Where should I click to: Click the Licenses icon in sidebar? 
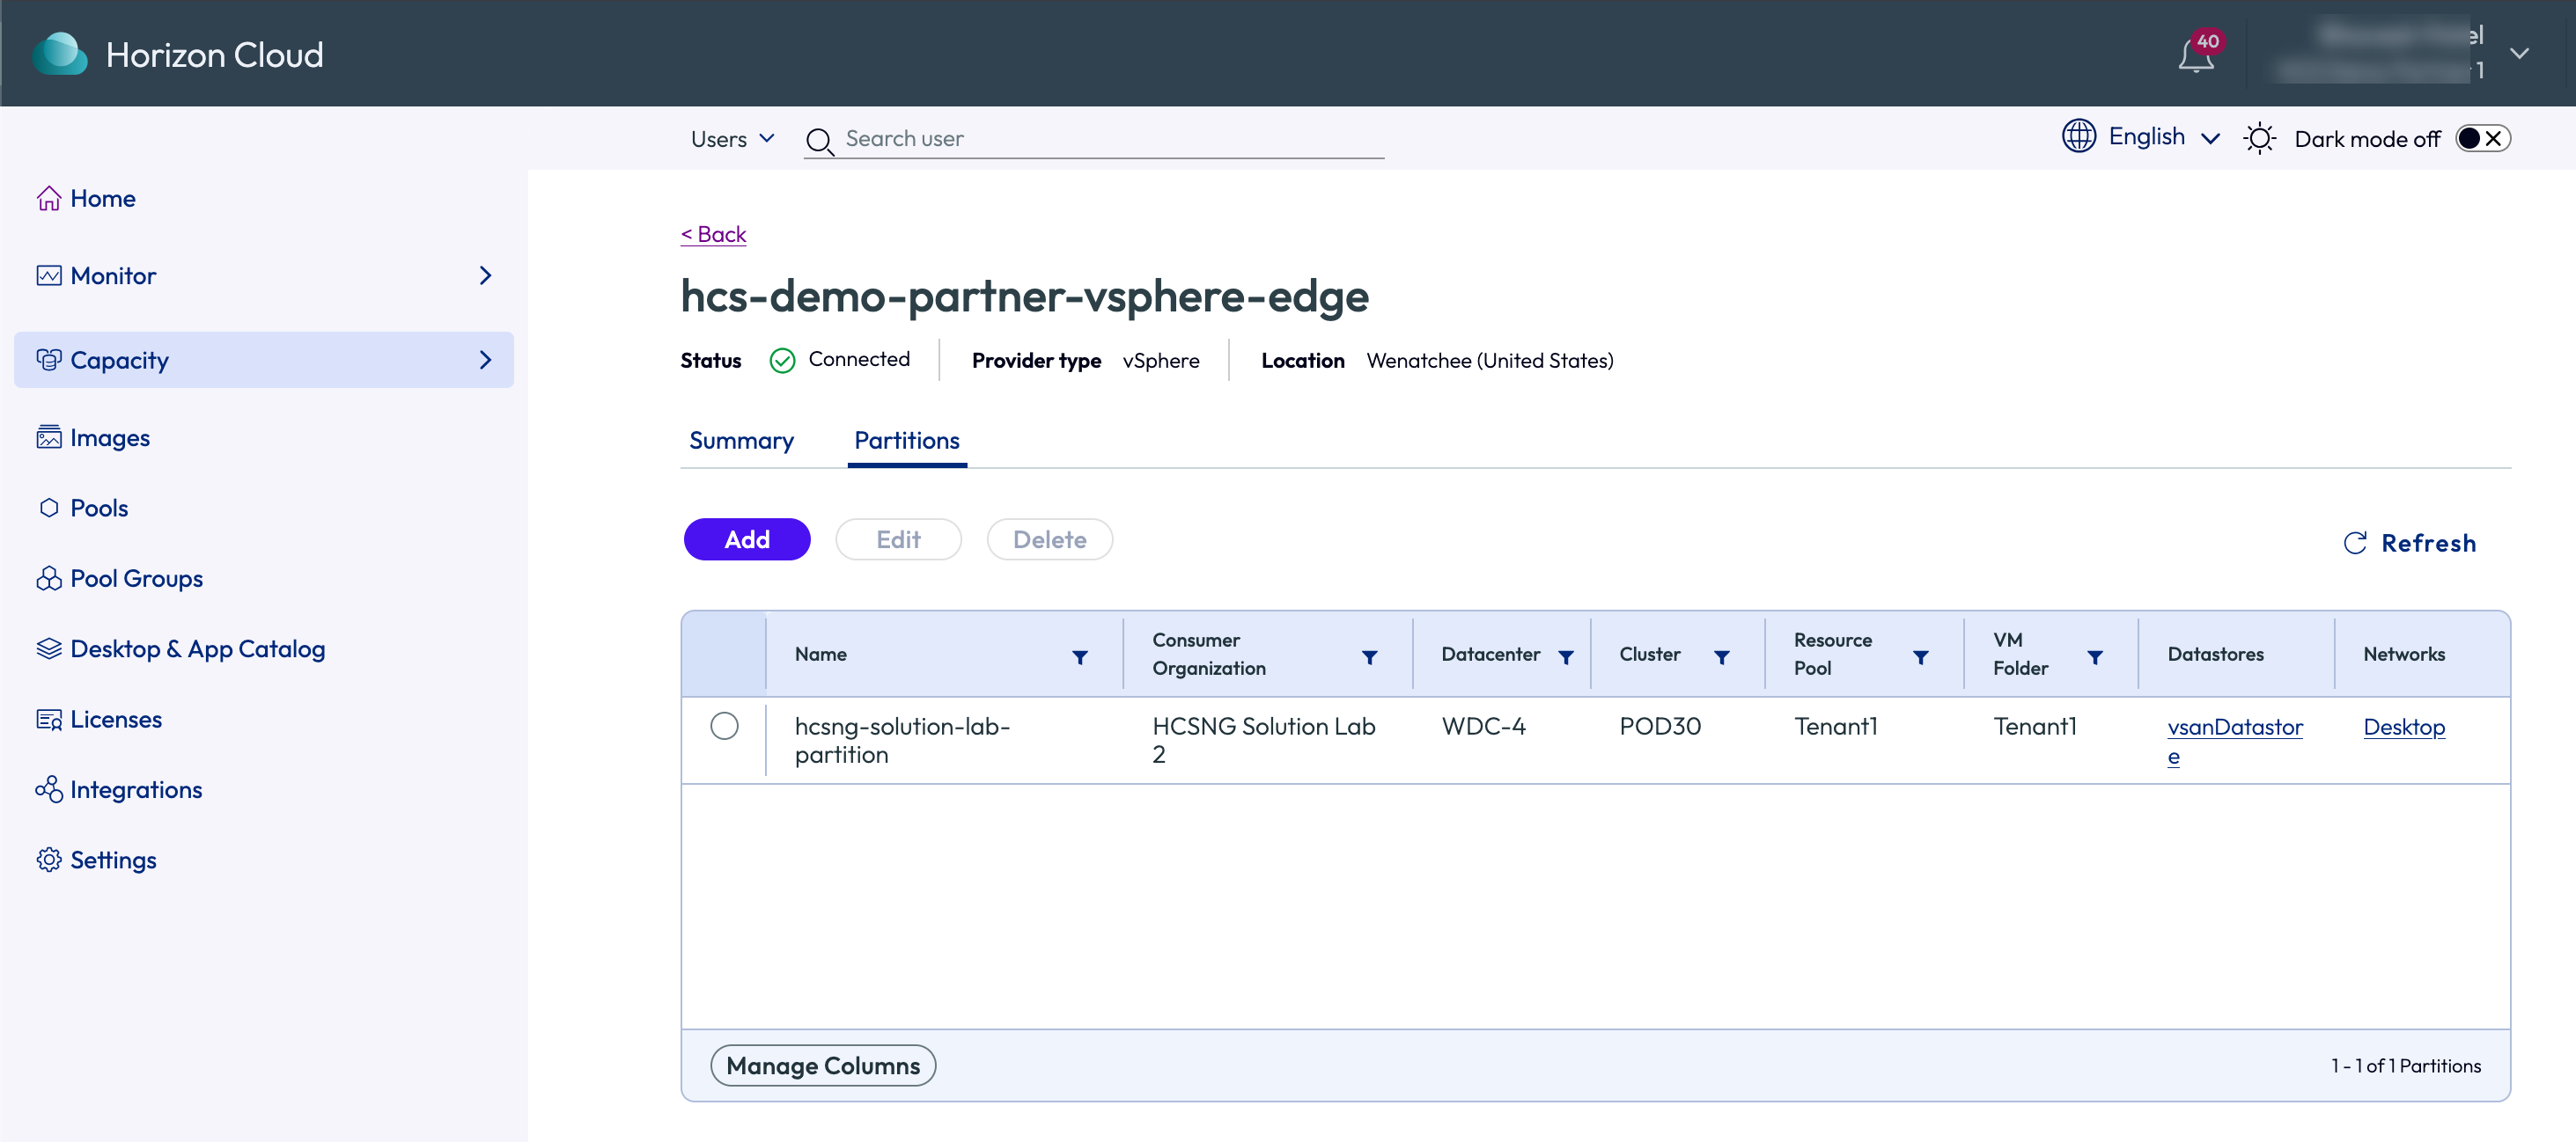[x=49, y=720]
